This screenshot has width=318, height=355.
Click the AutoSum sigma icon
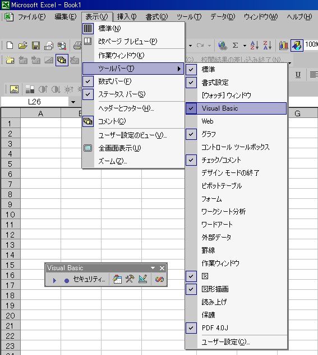[x=235, y=45]
